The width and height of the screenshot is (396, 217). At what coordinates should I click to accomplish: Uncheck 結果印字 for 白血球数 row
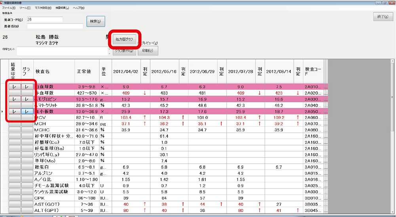coord(15,87)
